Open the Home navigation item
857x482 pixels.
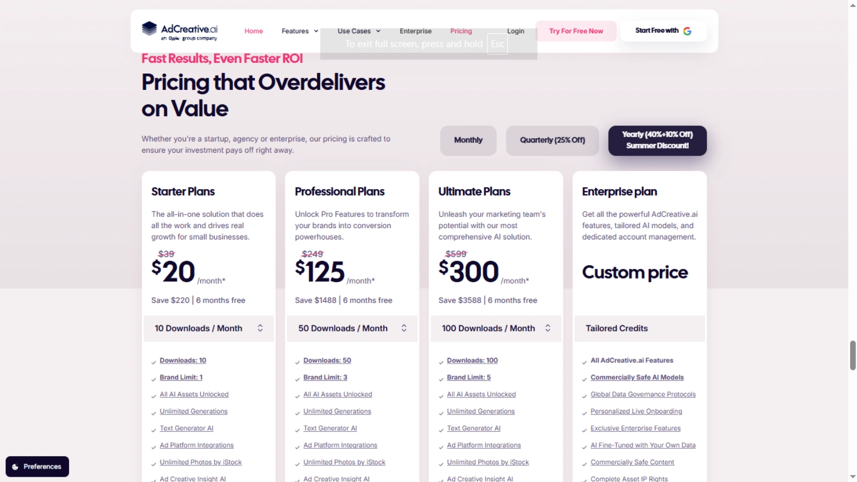click(x=253, y=31)
